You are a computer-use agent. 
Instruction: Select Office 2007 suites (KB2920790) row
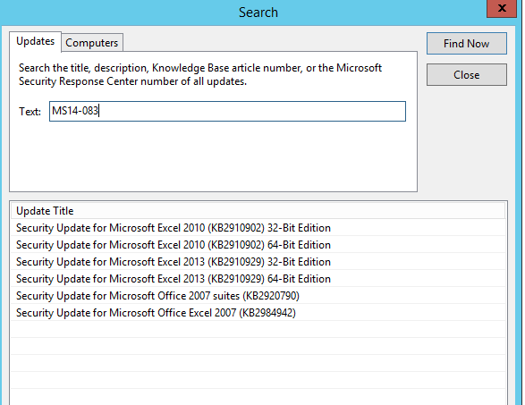(x=258, y=296)
